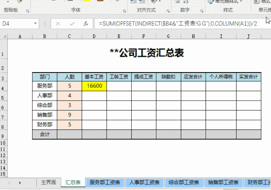
Task: Select the 汇总表 sheet tab
Action: click(x=73, y=182)
